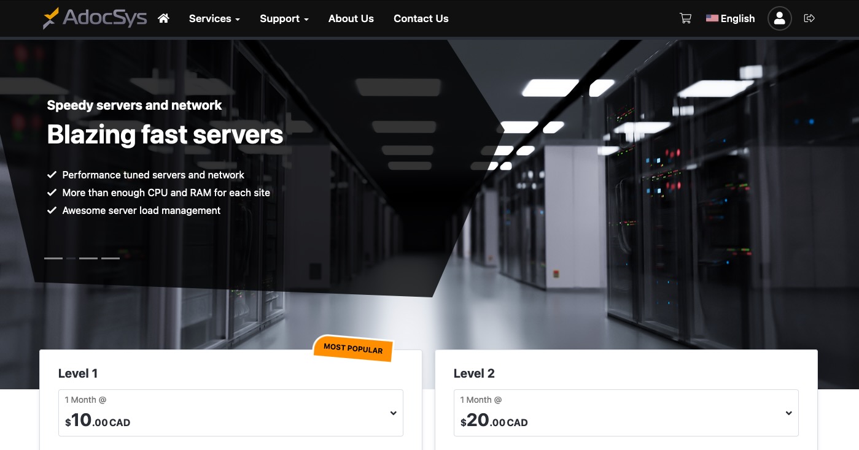Click the 'Blazing fast servers' headline

[x=165, y=134]
